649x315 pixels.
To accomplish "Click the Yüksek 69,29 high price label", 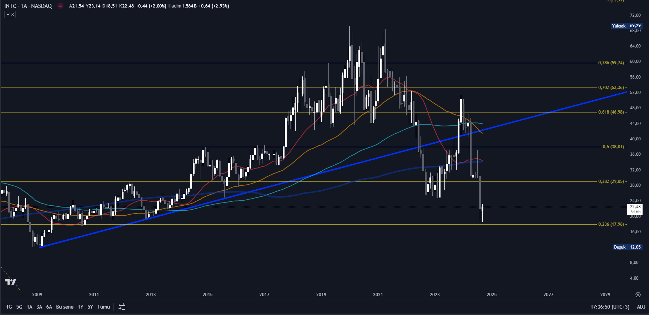I will (627, 26).
